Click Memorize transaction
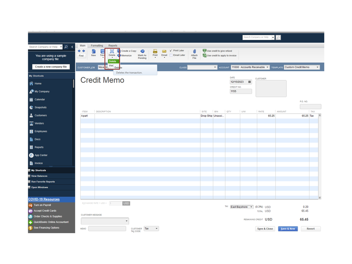 click(125, 55)
